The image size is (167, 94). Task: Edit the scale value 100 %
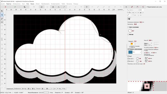[150, 40]
